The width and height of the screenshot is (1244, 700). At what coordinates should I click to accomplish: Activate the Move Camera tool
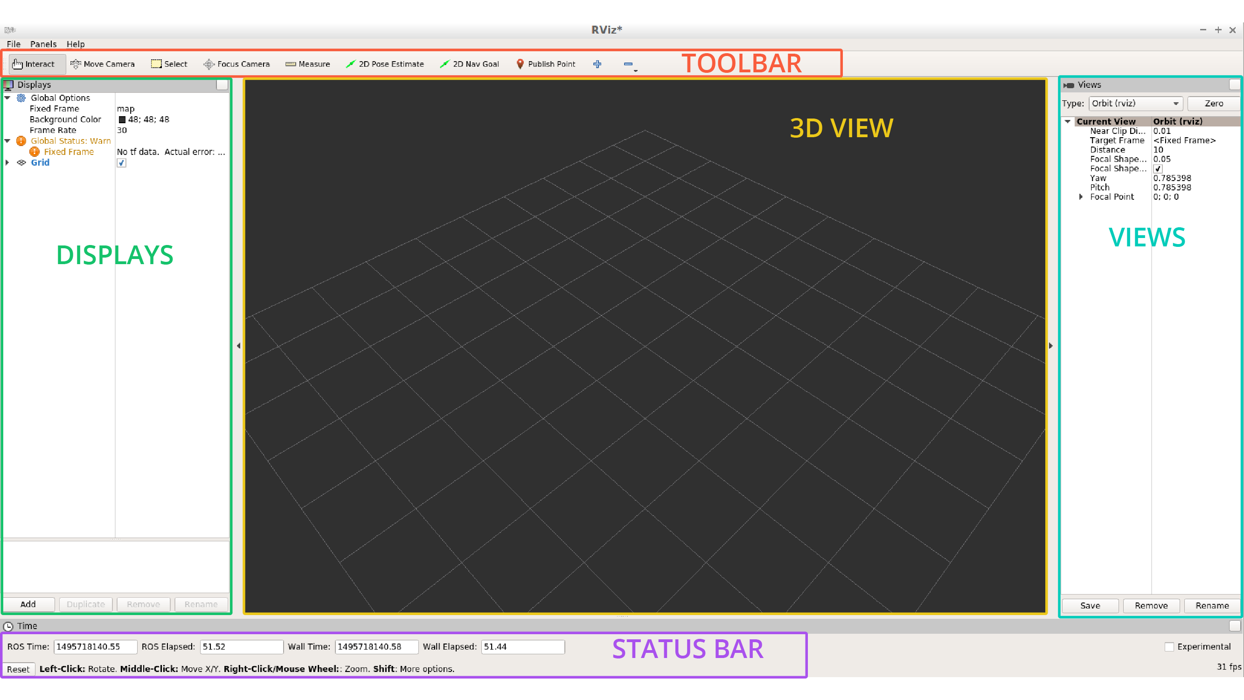[102, 64]
